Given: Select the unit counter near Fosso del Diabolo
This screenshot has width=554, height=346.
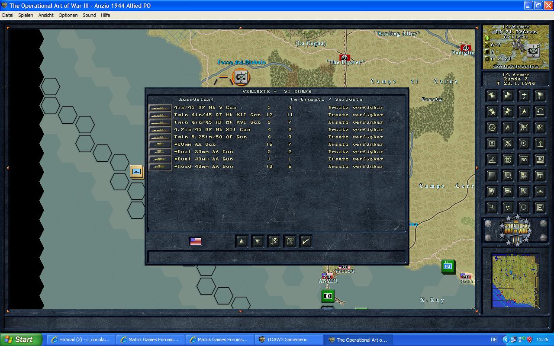Looking at the screenshot, I should [241, 77].
